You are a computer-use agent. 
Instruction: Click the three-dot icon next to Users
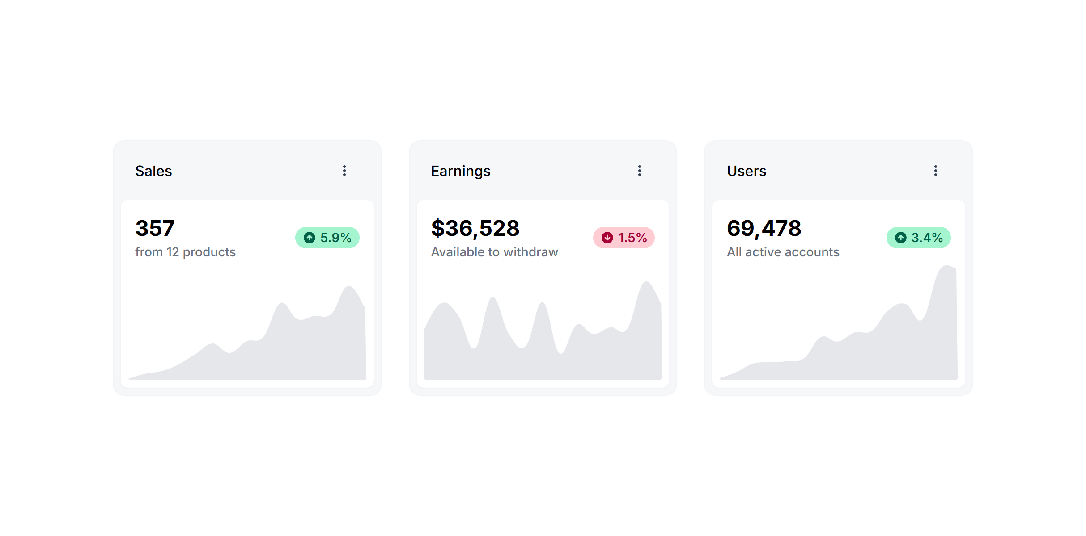click(936, 171)
